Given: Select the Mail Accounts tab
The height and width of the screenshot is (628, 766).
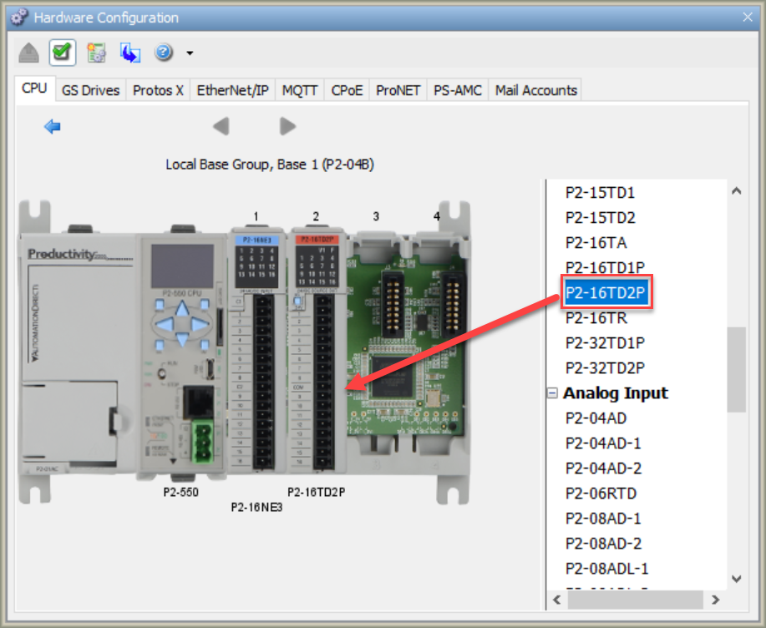Looking at the screenshot, I should click(x=535, y=90).
